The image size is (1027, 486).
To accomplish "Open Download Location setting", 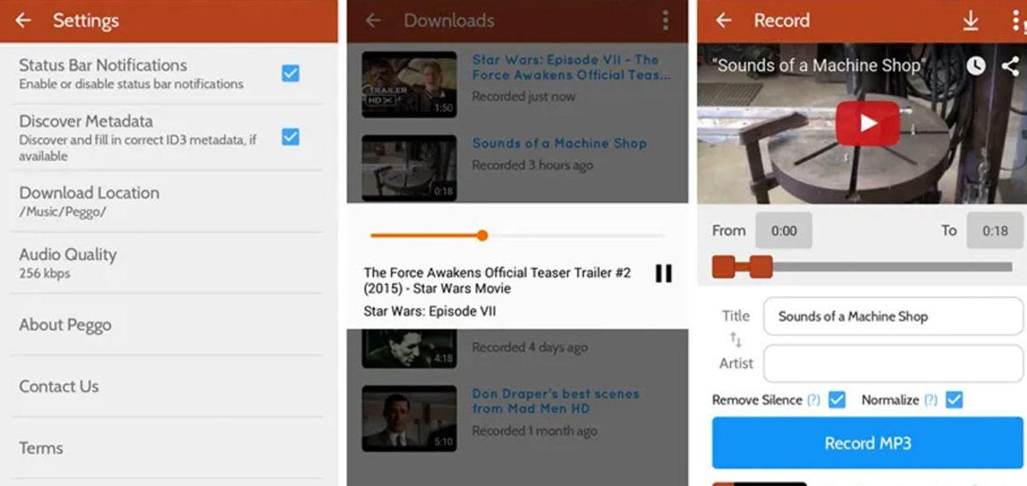I will tap(168, 201).
